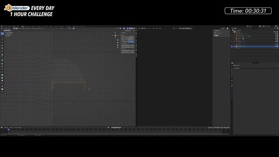Click the outliner search field
The height and width of the screenshot is (157, 279).
(x=254, y=28)
